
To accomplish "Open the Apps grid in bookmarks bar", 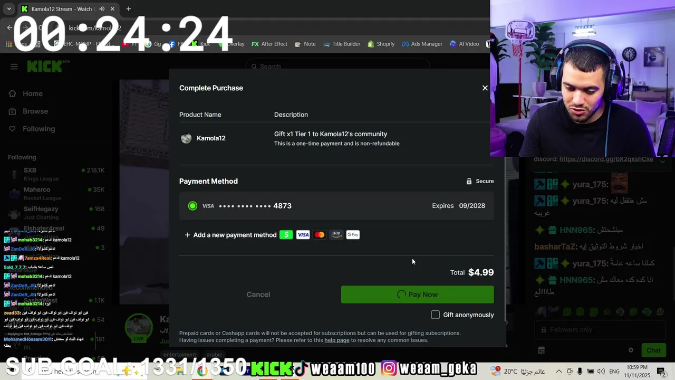I will click(8, 44).
